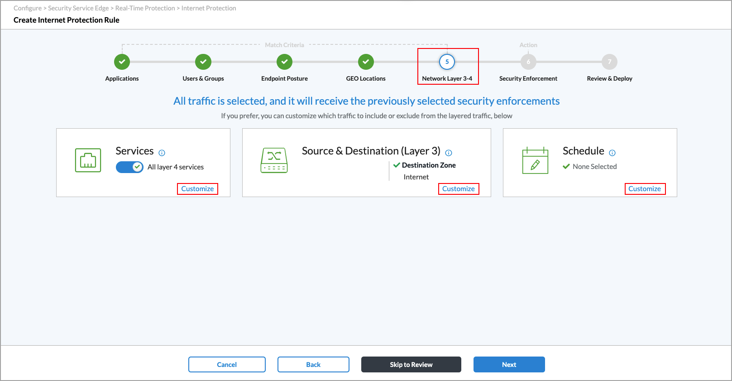Screen dimensions: 732x381
Task: Open Internet Protection breadcrumb
Action: [209, 8]
